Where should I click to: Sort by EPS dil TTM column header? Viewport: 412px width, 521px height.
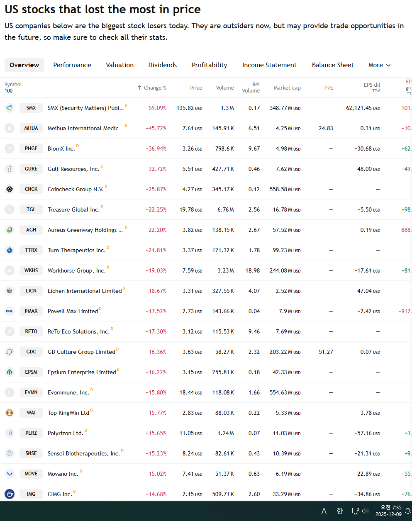tap(372, 88)
